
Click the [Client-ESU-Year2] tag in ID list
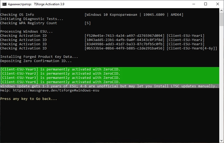coord(186,40)
